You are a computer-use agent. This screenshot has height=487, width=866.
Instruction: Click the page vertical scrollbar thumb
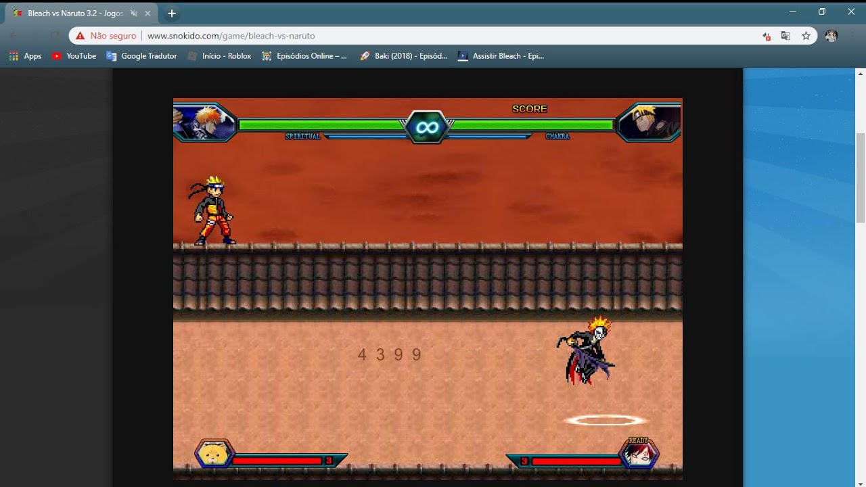[x=861, y=178]
